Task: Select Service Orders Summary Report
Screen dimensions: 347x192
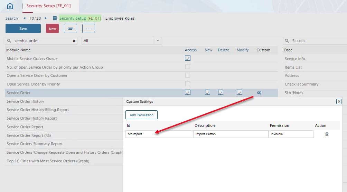Action: coord(35,144)
